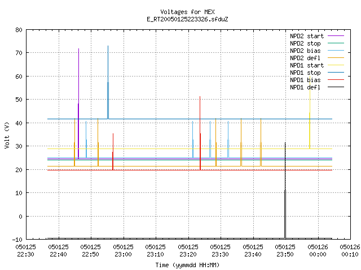This screenshot has width=361, height=270.
Task: Click the filename E_RT20050125223326.sfduZ subtitle
Action: [187, 19]
